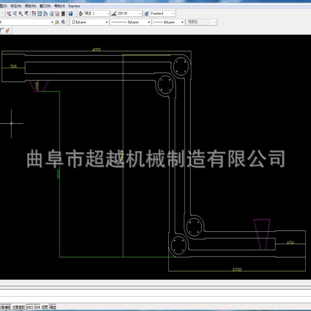Toggle Object Snap (对象捕捉) in status bar

5,307
